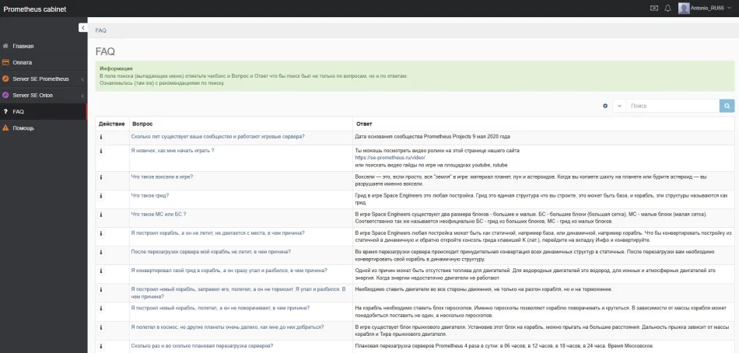739x353 pixels.
Task: Focus the Поиск search field
Action: [672, 106]
